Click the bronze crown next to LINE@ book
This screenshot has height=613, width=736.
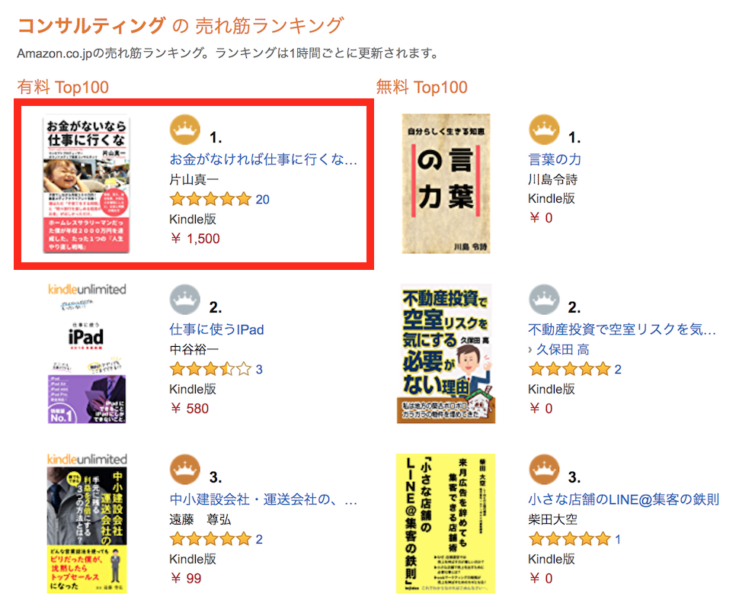pyautogui.click(x=544, y=469)
